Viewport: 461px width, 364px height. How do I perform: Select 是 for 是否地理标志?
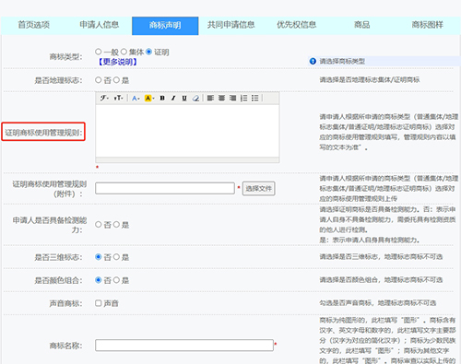[116, 80]
